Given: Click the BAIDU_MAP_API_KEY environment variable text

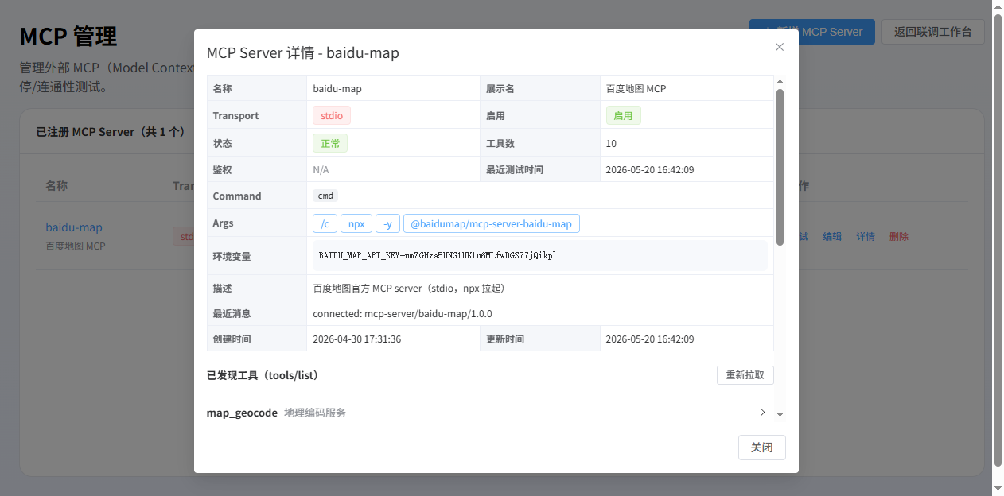Looking at the screenshot, I should tap(438, 256).
